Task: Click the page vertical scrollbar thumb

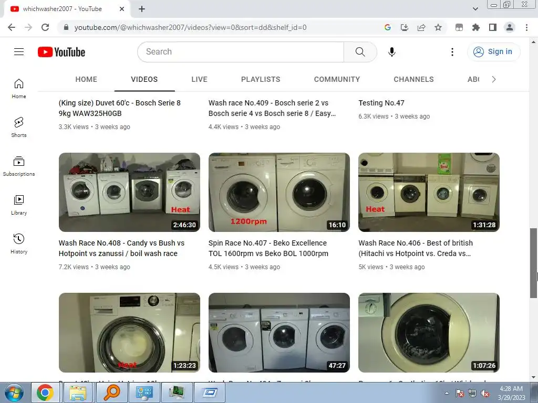Action: click(534, 263)
